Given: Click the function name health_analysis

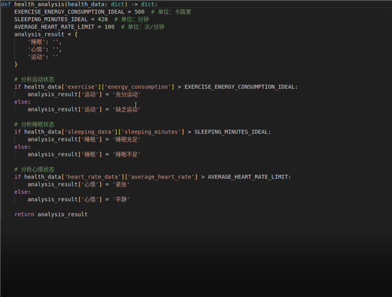Looking at the screenshot, I should point(39,5).
